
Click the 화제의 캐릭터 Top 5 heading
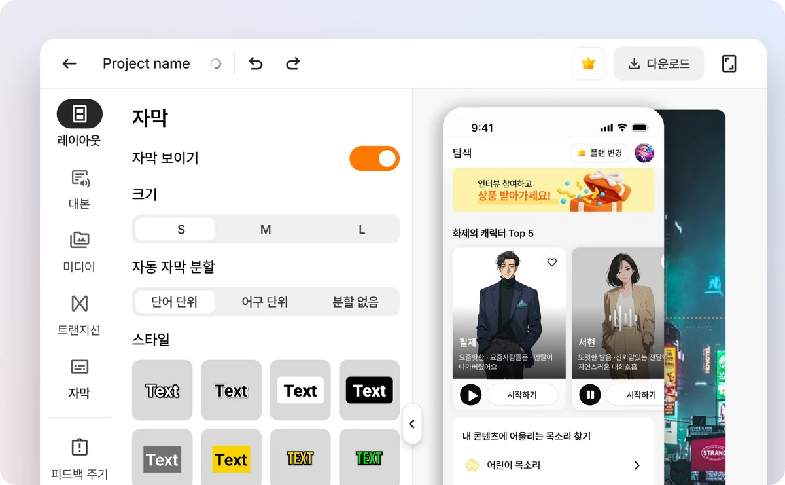(x=493, y=233)
